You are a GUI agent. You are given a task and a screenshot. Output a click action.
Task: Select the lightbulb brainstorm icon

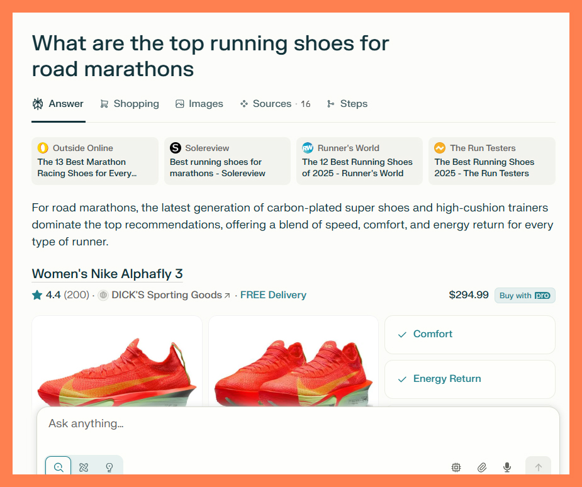pos(109,467)
